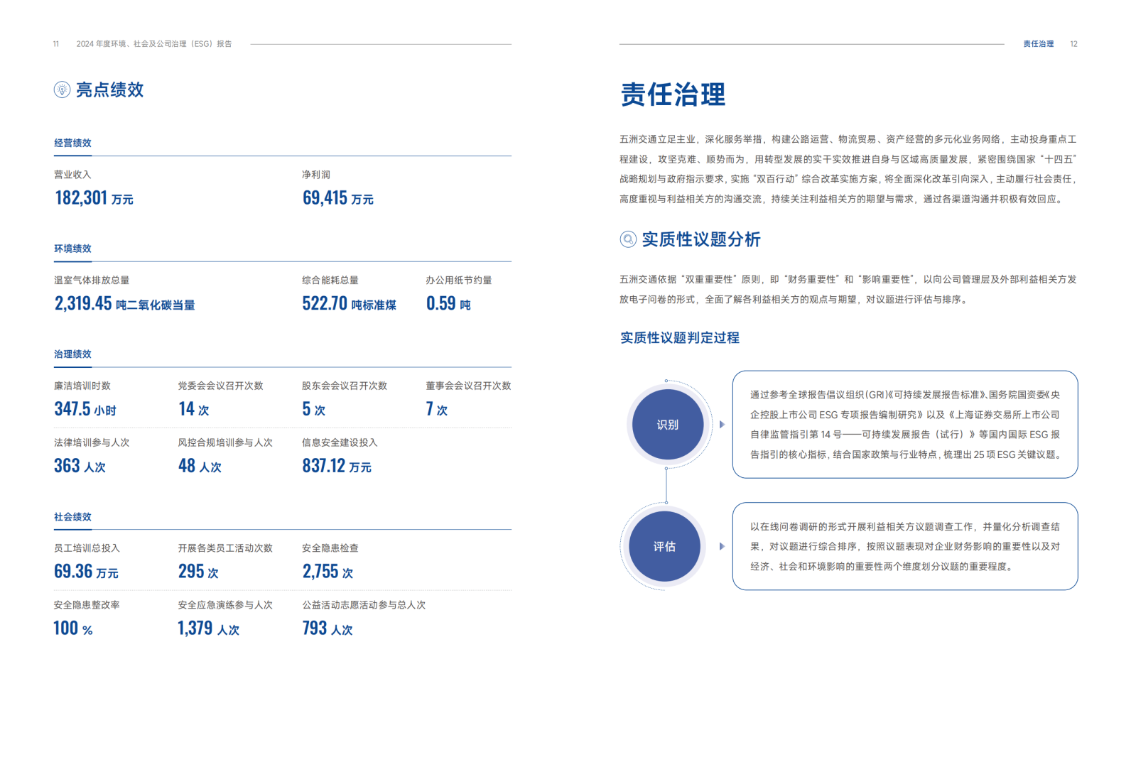
Task: Click the 安全隐患检查 value 2,755 次
Action: pyautogui.click(x=328, y=572)
